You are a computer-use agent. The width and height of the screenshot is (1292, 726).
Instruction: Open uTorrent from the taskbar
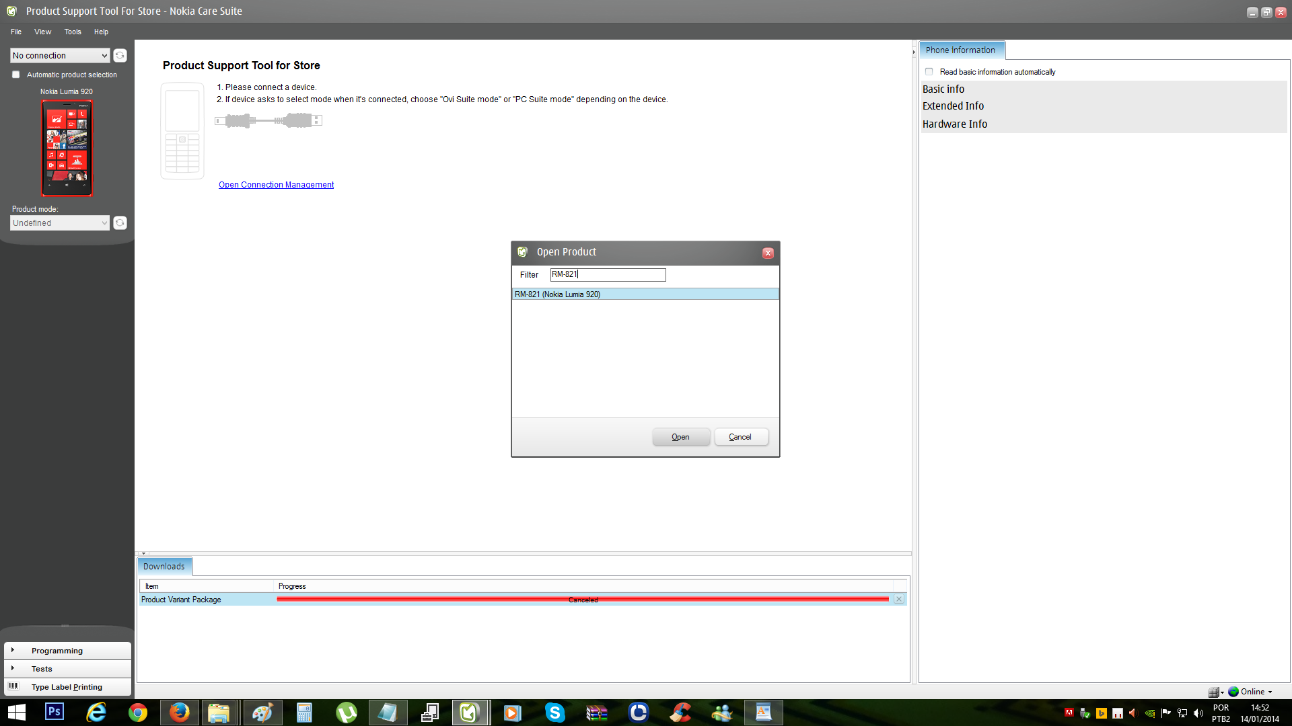point(346,712)
